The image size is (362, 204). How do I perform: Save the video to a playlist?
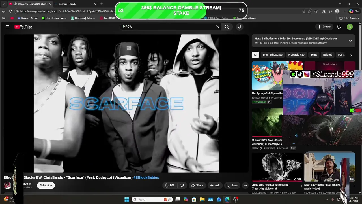click(232, 185)
